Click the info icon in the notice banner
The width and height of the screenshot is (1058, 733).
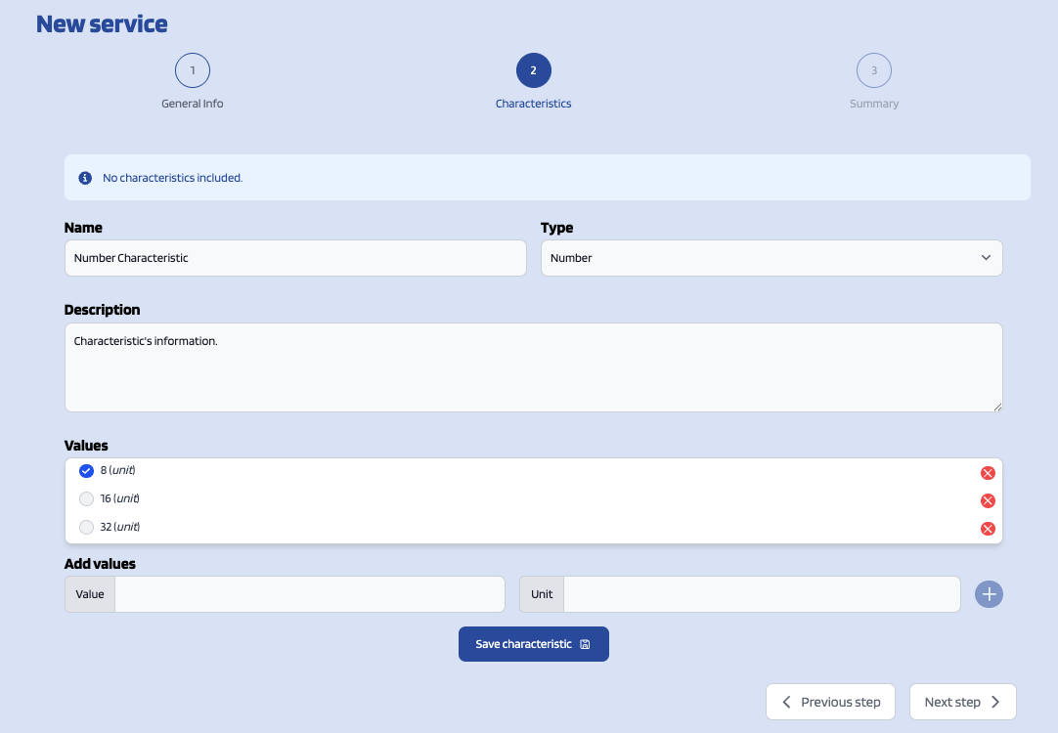85,178
